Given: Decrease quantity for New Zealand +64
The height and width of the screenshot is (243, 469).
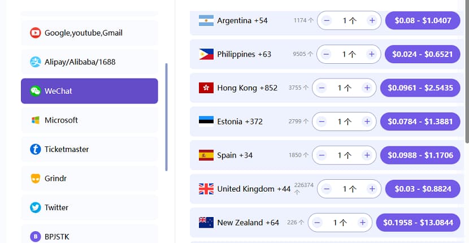Looking at the screenshot, I should (x=317, y=223).
